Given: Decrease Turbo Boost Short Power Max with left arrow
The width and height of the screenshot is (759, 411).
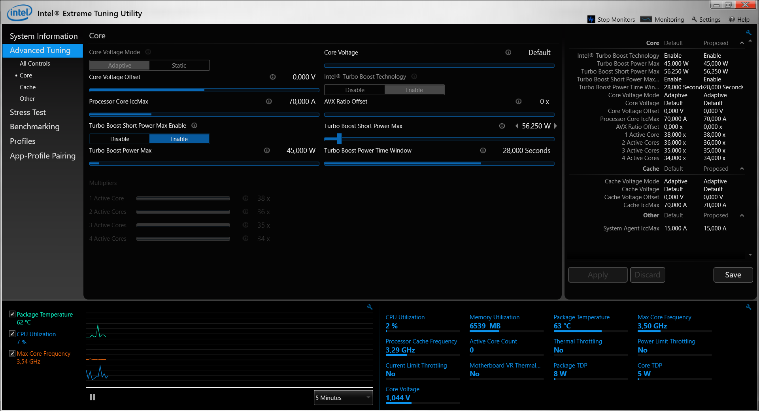Looking at the screenshot, I should tap(517, 126).
